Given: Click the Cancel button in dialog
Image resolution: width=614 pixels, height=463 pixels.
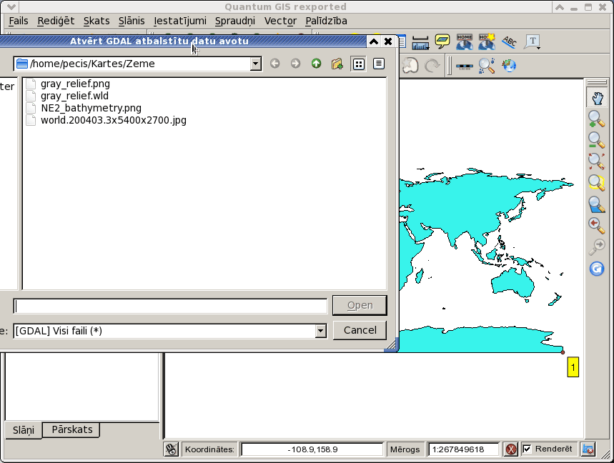Looking at the screenshot, I should tap(360, 330).
